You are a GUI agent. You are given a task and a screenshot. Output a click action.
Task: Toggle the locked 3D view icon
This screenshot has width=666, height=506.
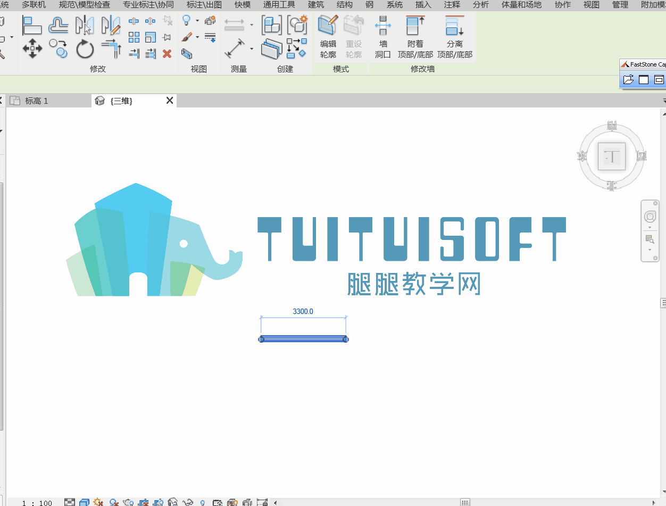pos(172,502)
